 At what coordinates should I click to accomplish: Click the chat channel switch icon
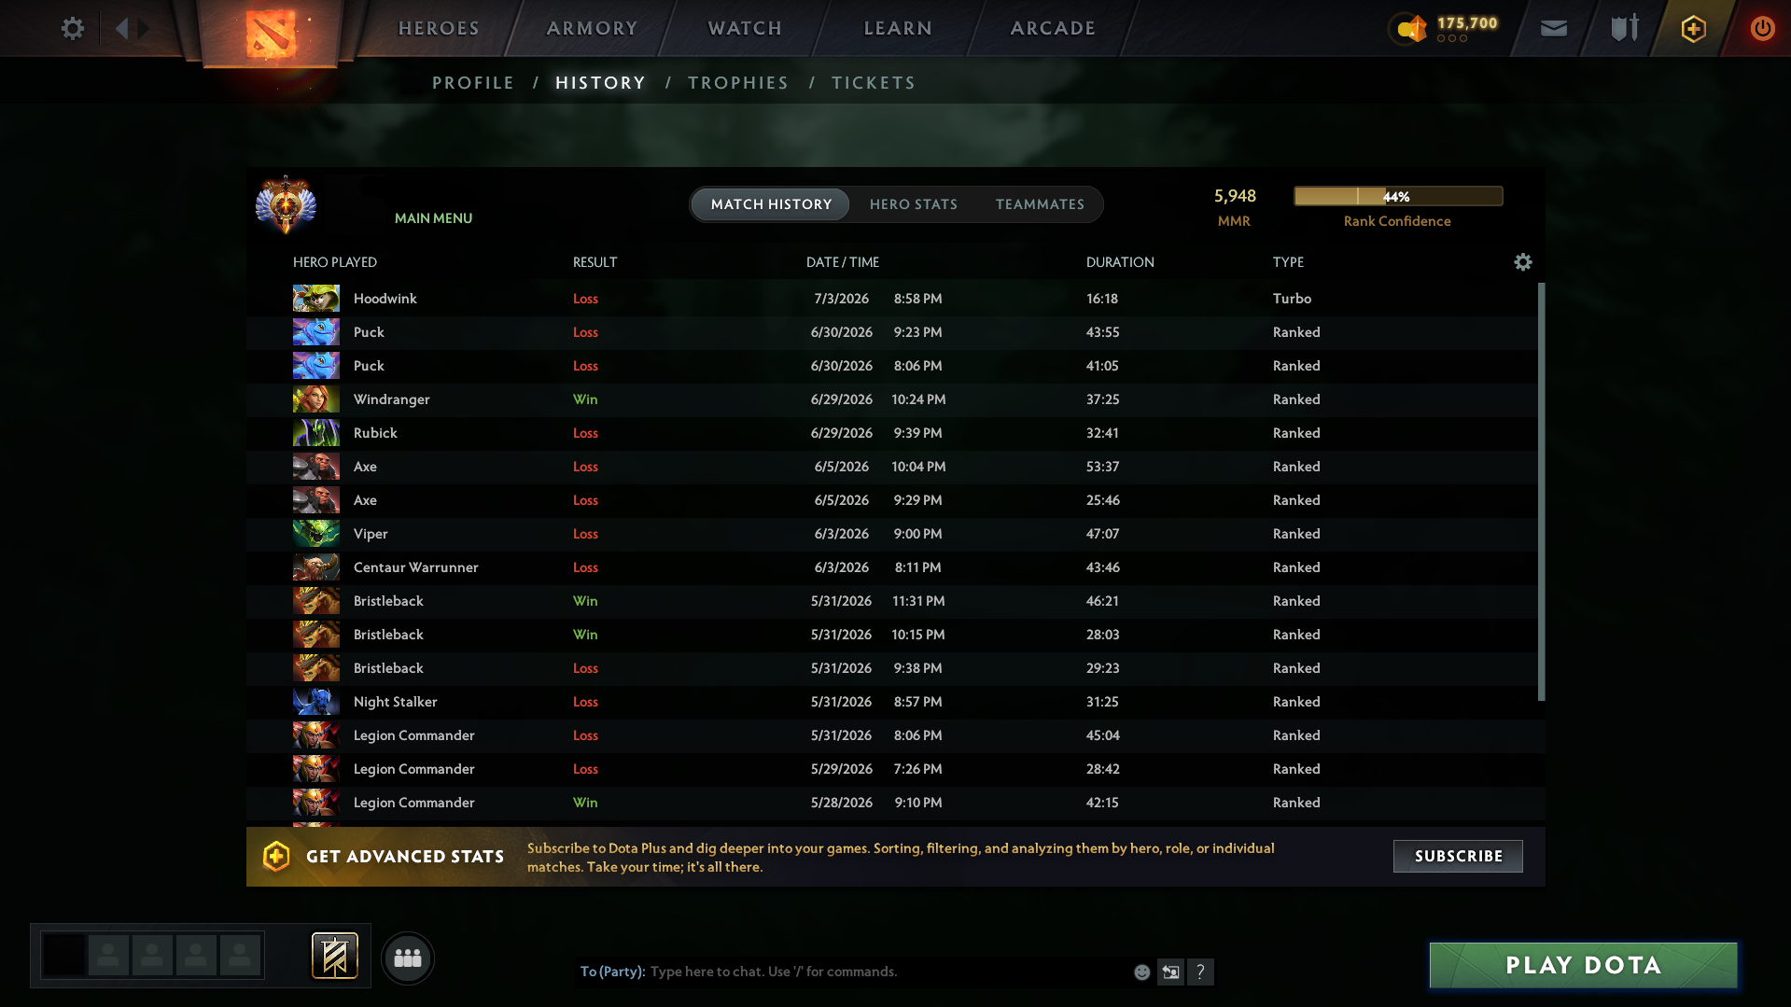coord(1170,972)
